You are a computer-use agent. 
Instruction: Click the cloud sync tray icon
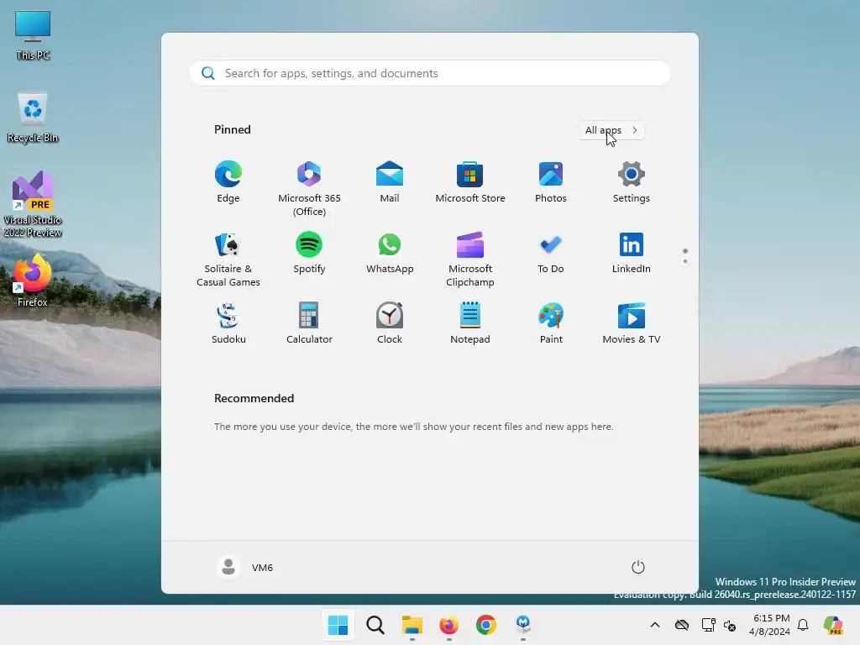682,625
